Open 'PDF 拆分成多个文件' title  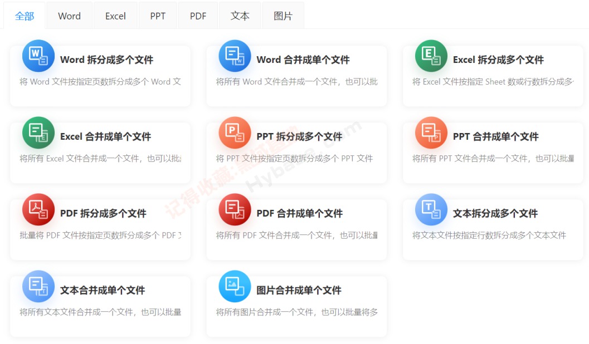coord(103,213)
